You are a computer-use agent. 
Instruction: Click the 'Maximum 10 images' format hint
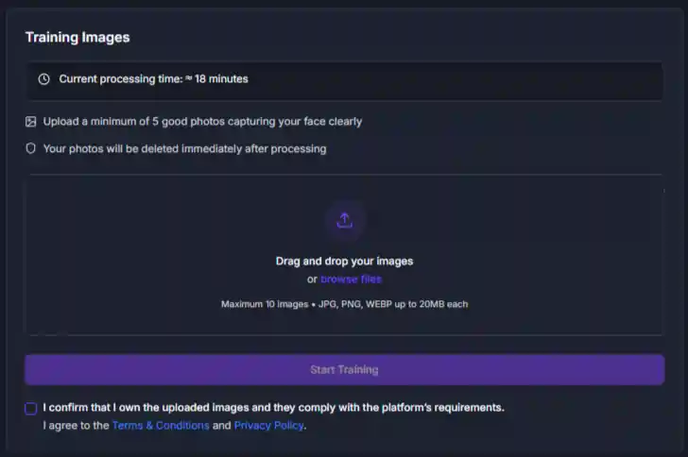tap(344, 304)
